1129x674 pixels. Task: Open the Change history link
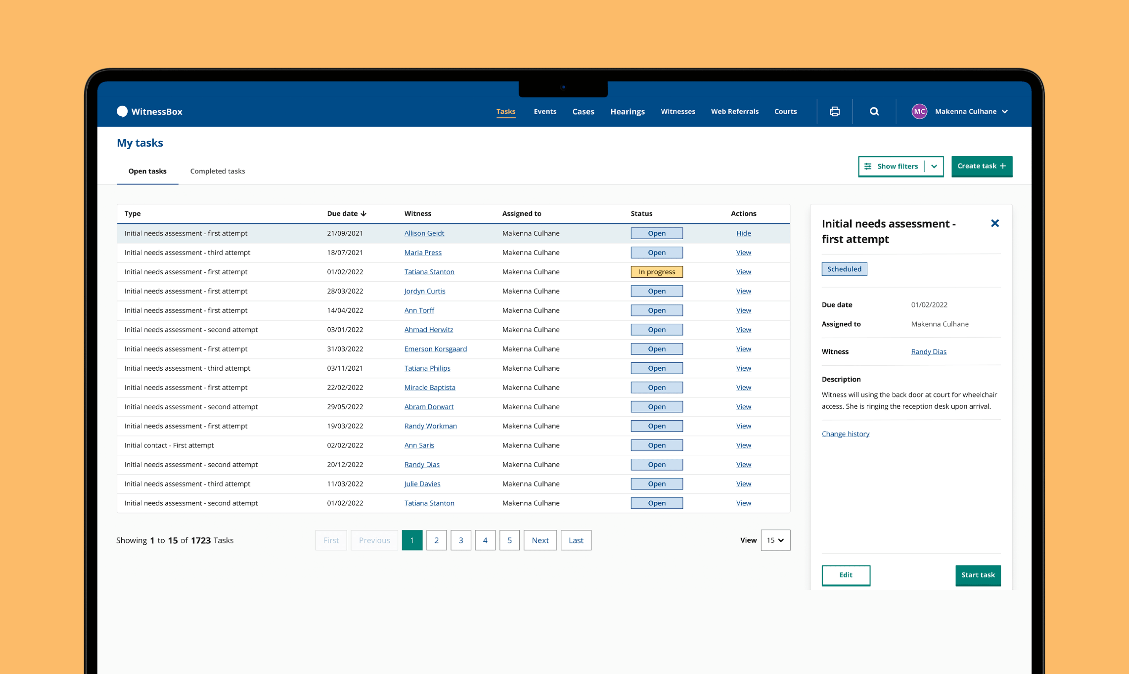click(845, 434)
